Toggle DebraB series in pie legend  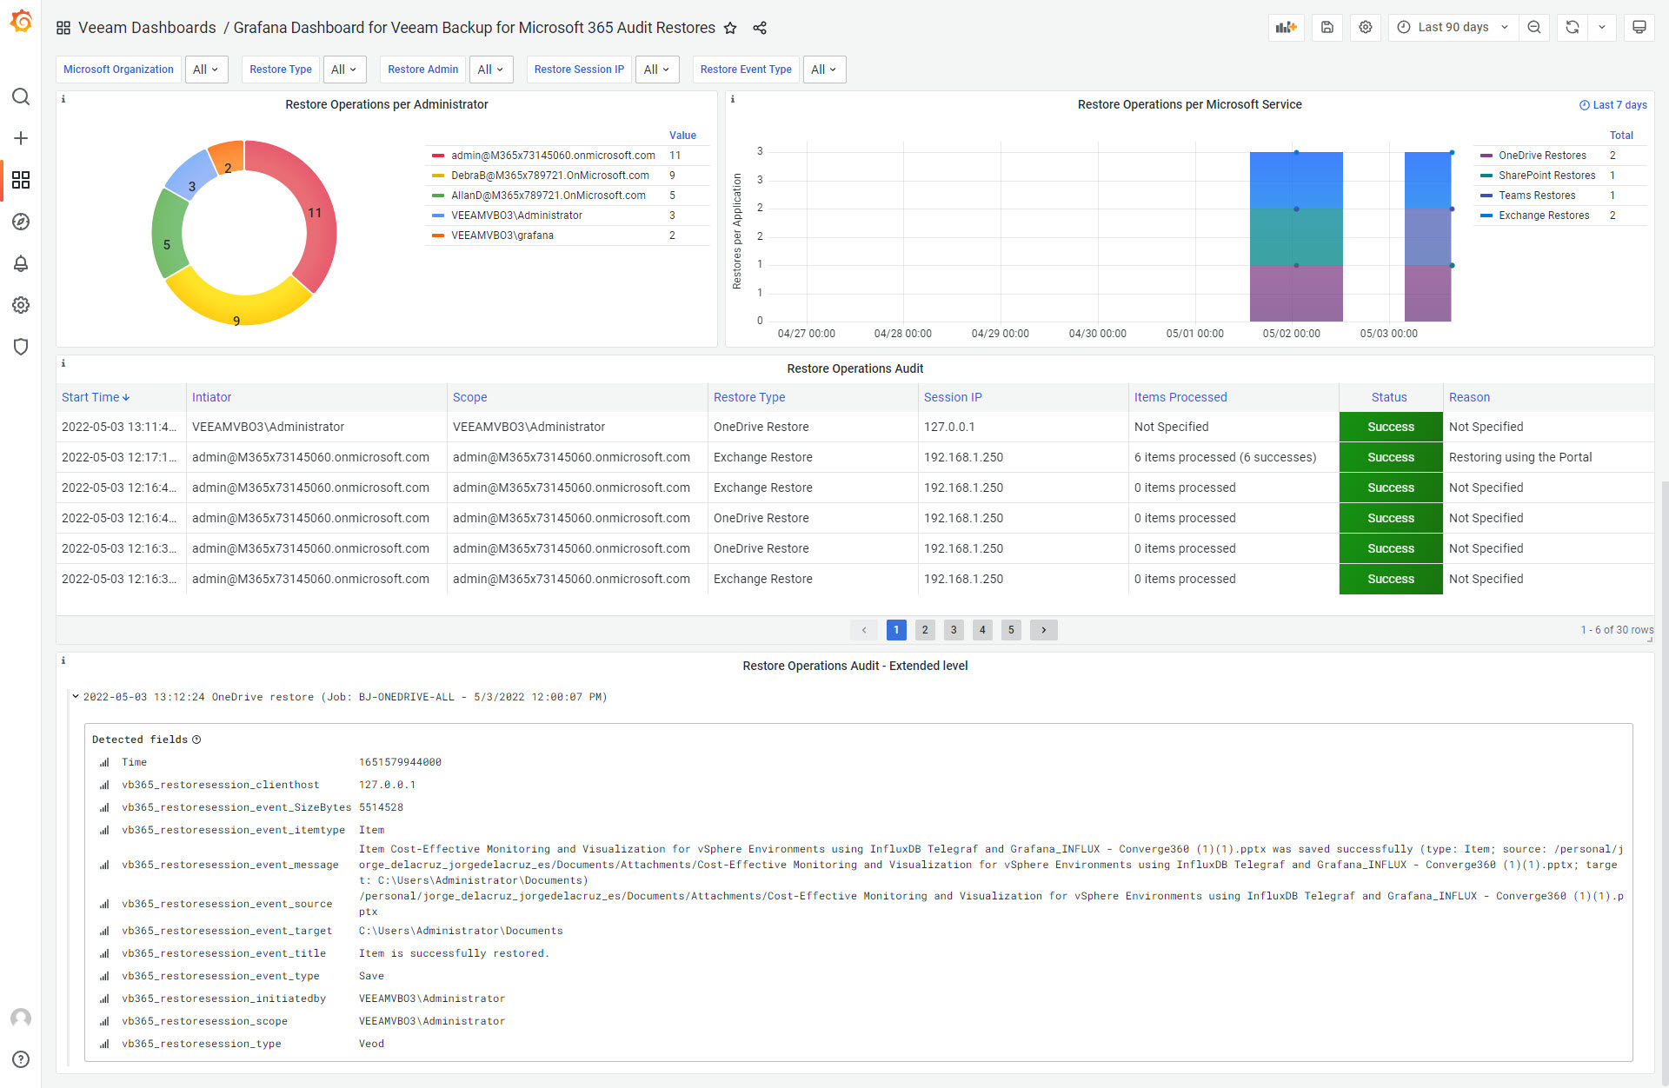tap(549, 176)
